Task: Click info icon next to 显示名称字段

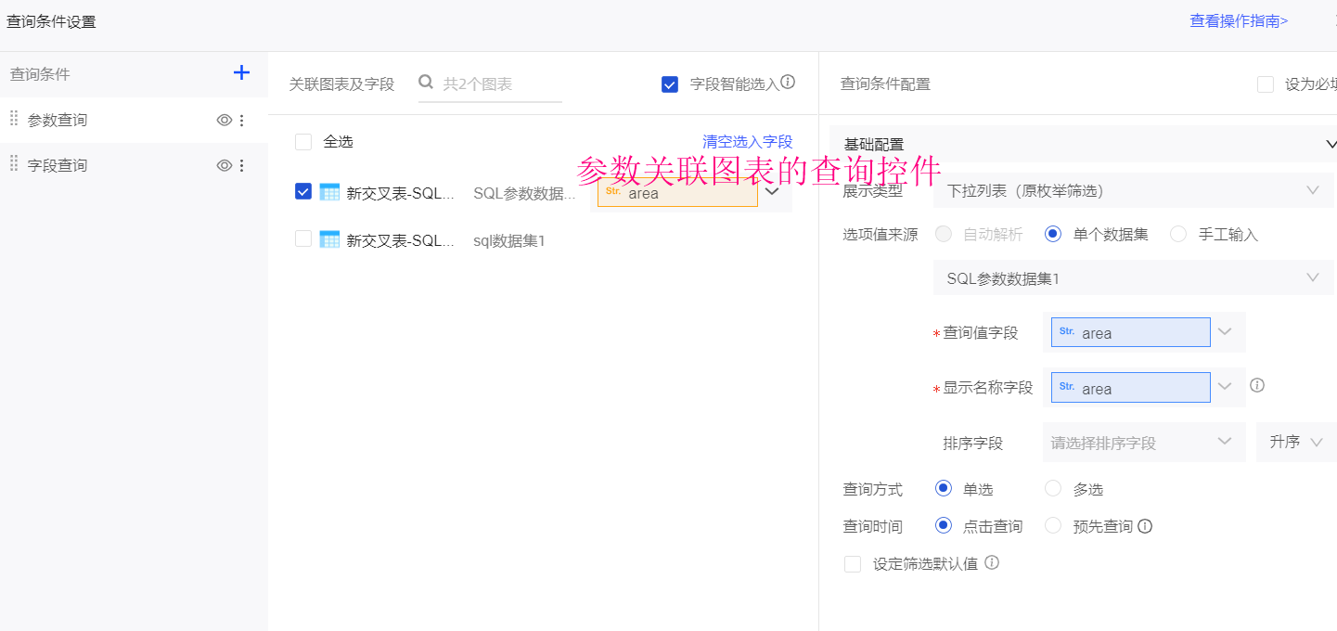Action: click(x=1257, y=385)
